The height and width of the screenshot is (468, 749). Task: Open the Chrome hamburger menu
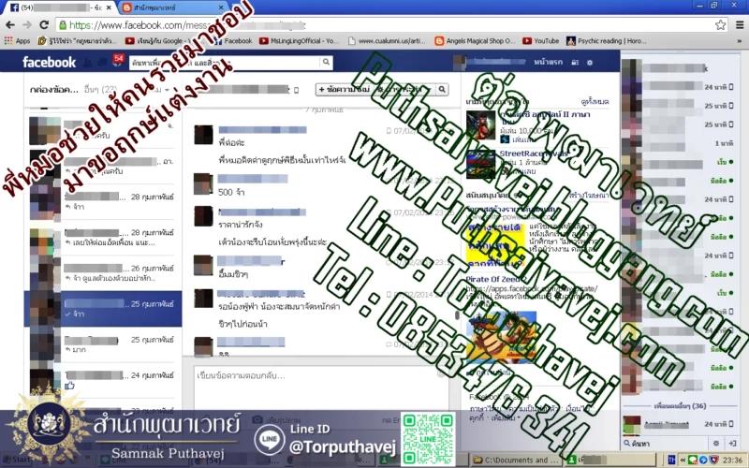[739, 25]
